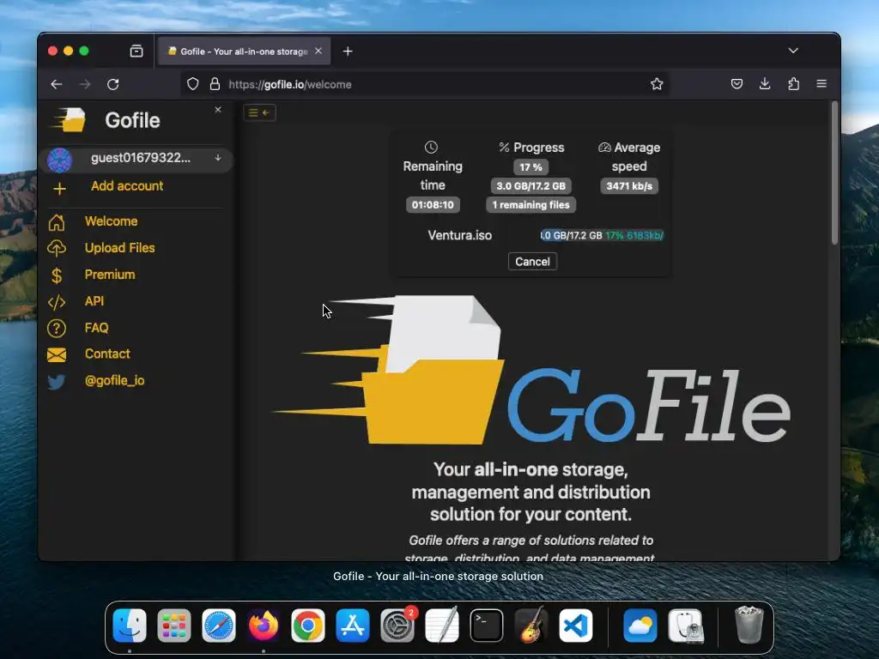Screen dimensions: 879x659
Task: Select the Gofile browser tab
Action: (x=244, y=51)
